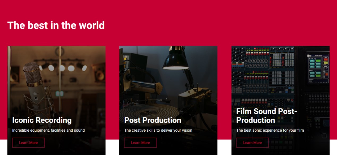
Task: Select "The best sonic experience for your film"
Action: coord(270,130)
